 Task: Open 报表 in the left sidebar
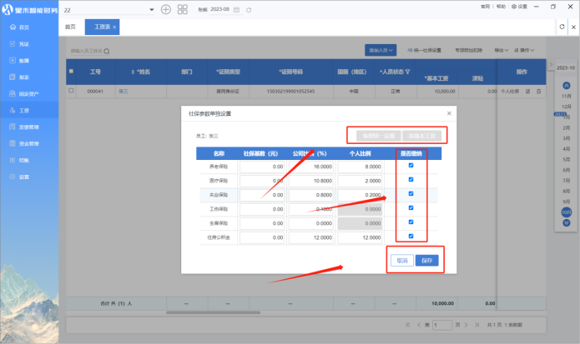(x=24, y=77)
